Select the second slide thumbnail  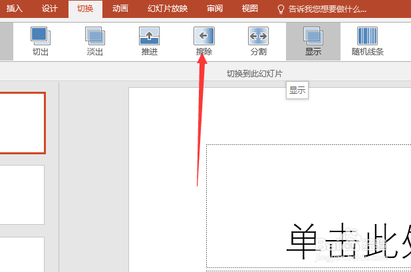coord(22,195)
